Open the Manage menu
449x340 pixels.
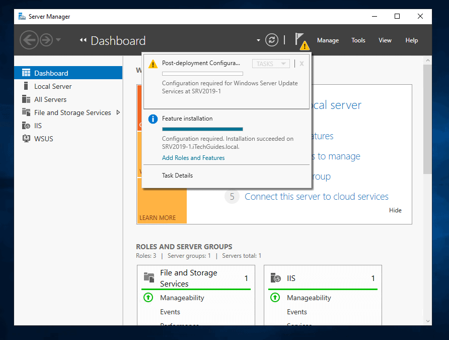click(328, 40)
